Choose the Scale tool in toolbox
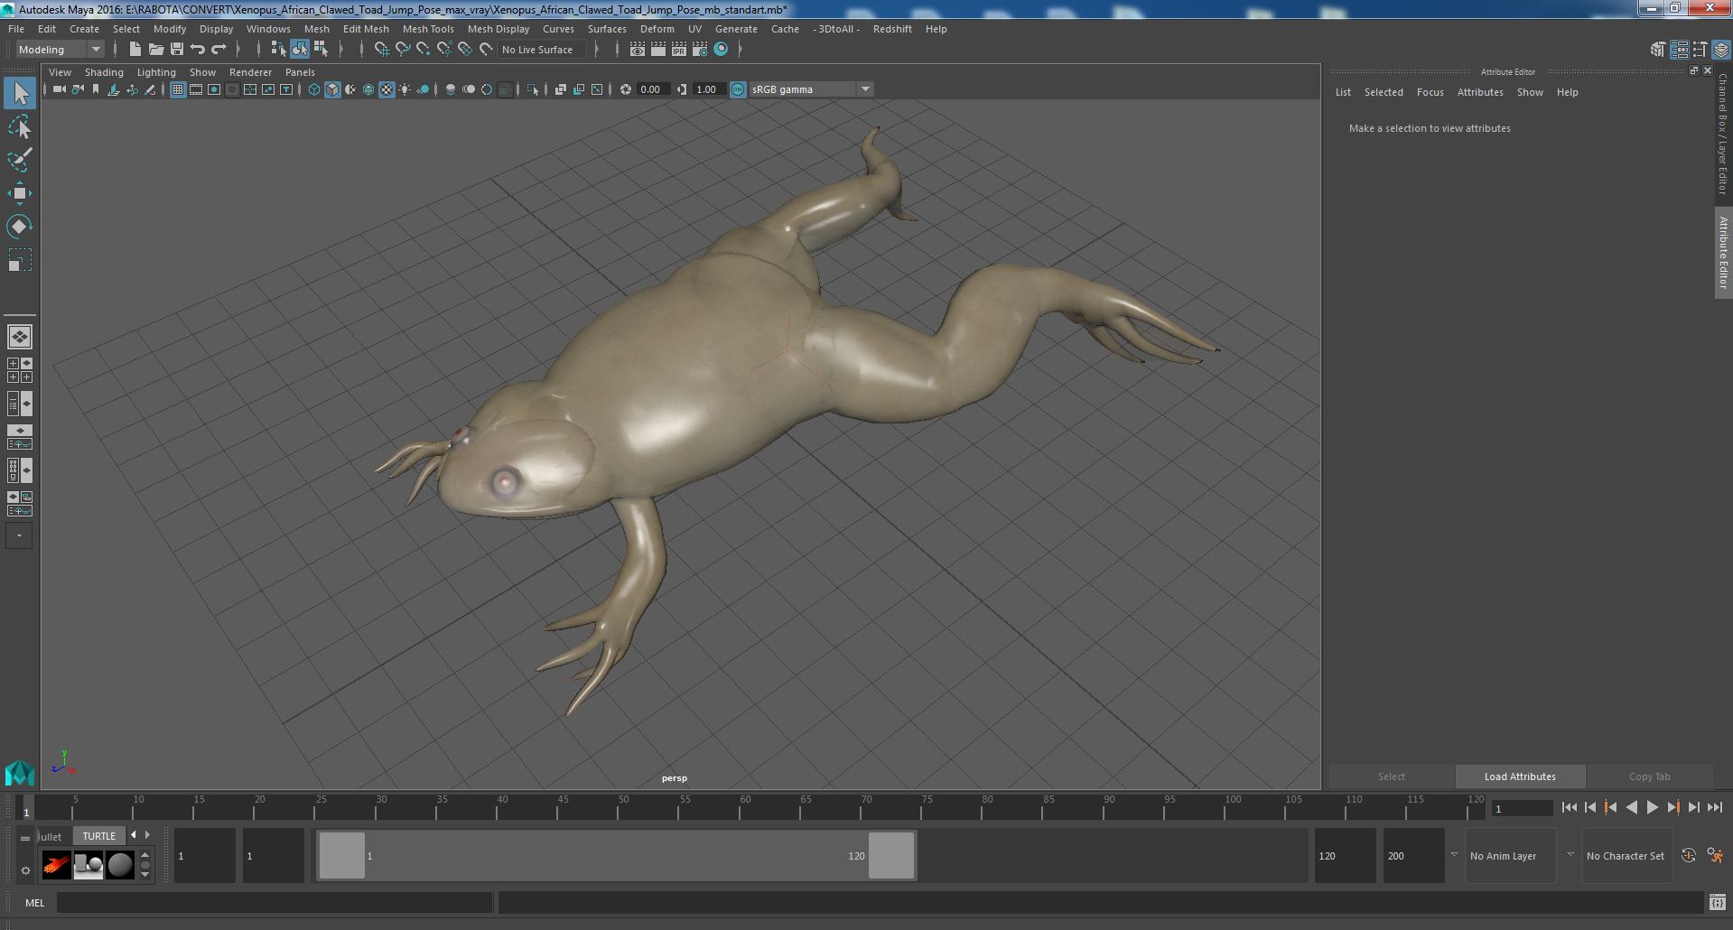 tap(20, 260)
